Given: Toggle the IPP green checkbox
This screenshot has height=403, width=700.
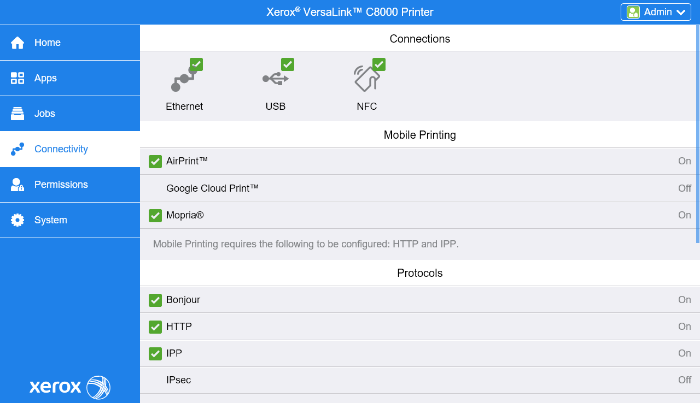Looking at the screenshot, I should [155, 354].
